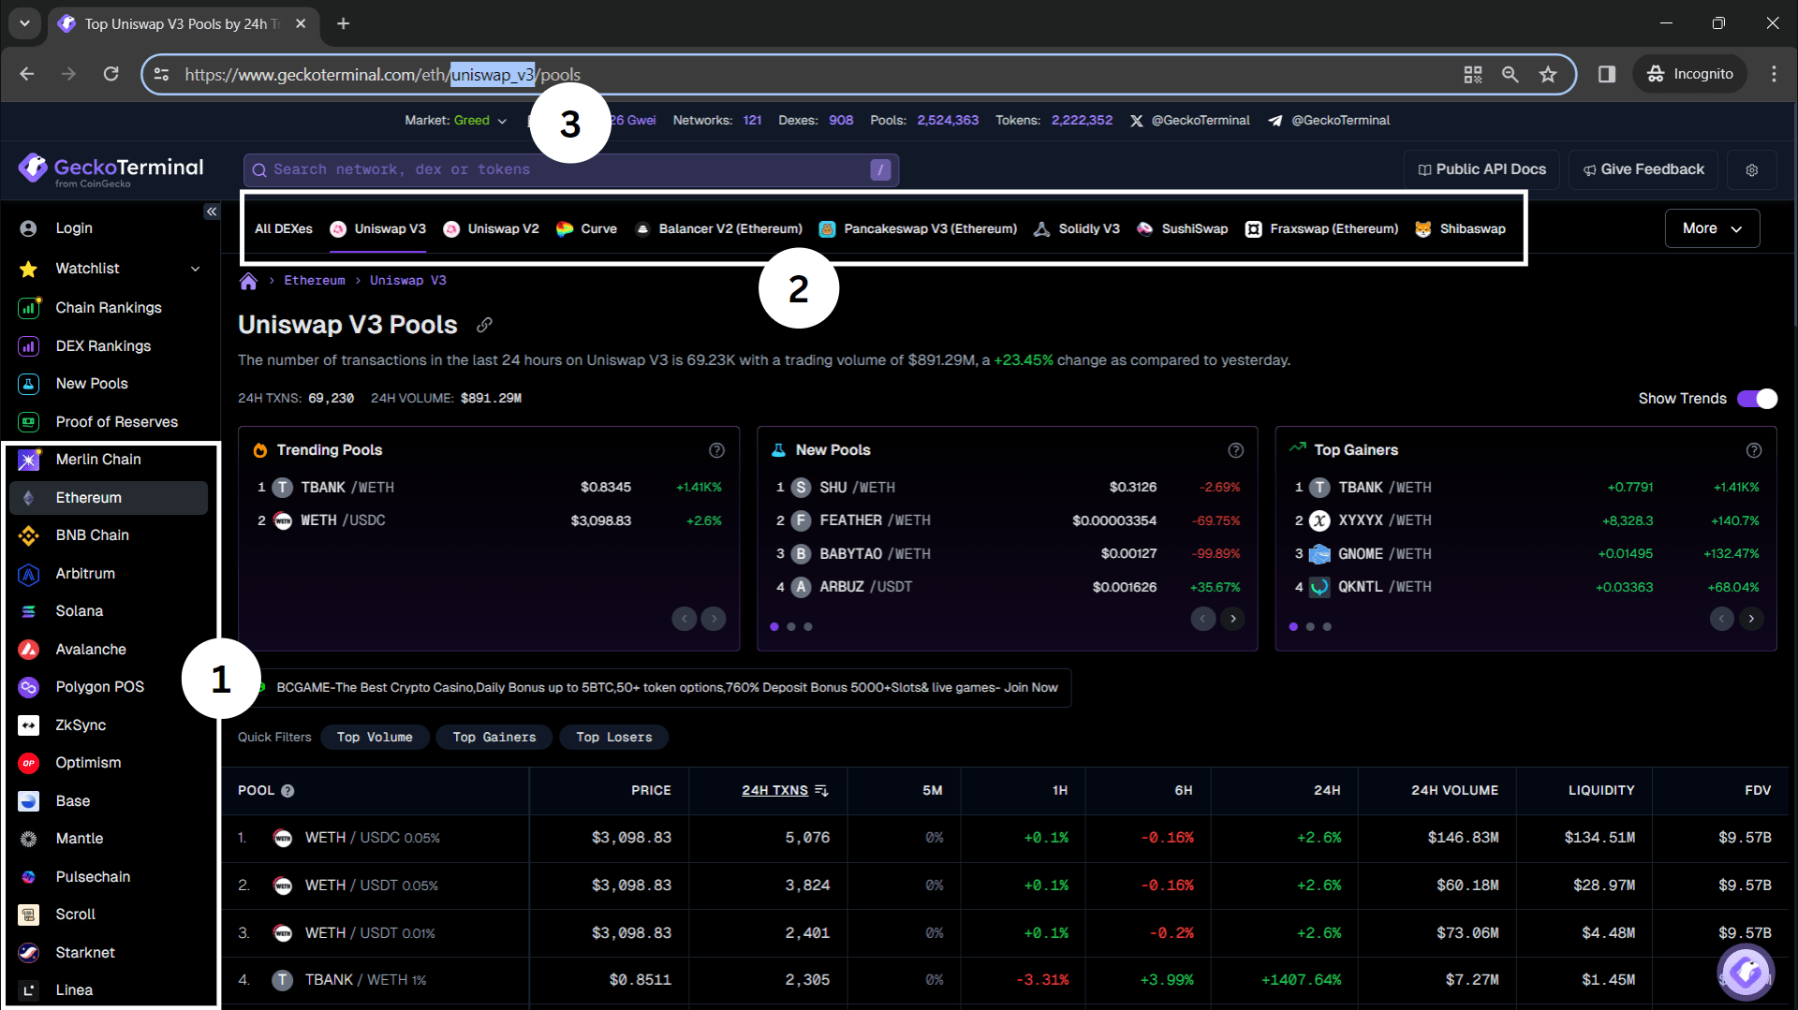Click the GeckoTerminal logo

(x=111, y=169)
